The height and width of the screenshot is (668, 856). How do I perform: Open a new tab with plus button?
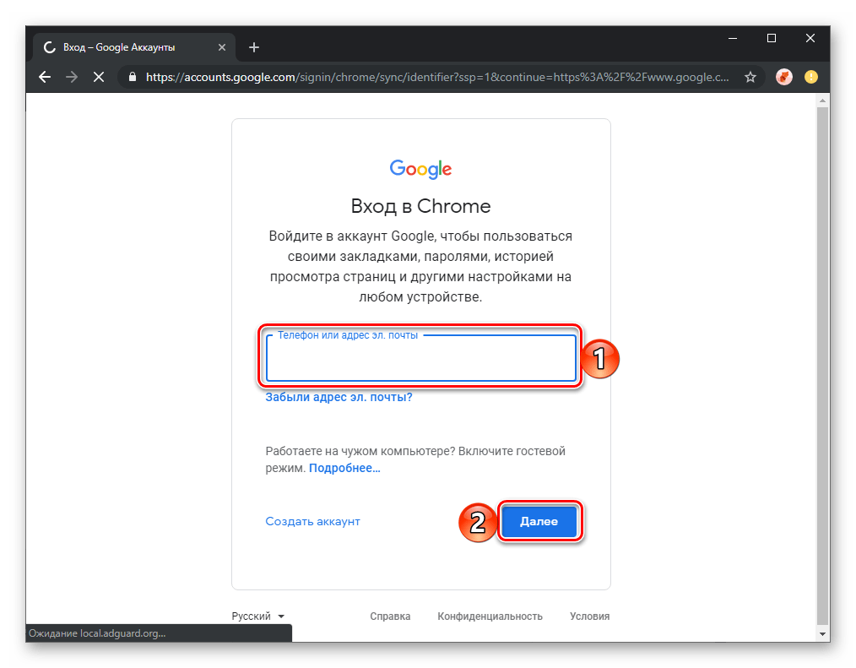point(254,47)
